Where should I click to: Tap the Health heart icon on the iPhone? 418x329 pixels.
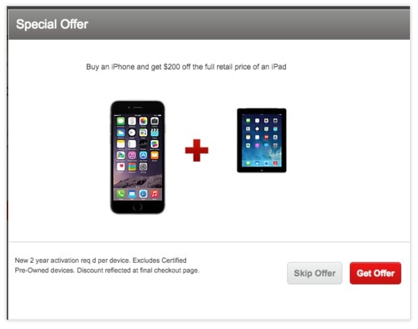tap(121, 167)
